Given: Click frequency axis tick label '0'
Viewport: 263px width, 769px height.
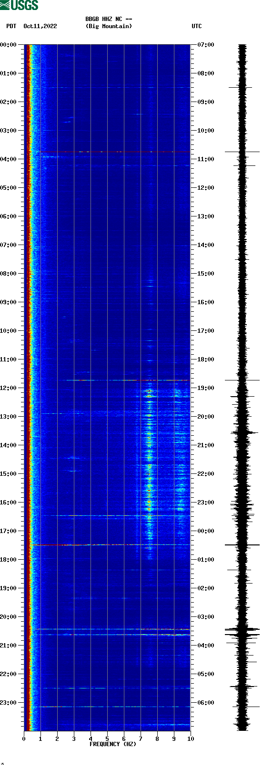Looking at the screenshot, I should [x=24, y=739].
